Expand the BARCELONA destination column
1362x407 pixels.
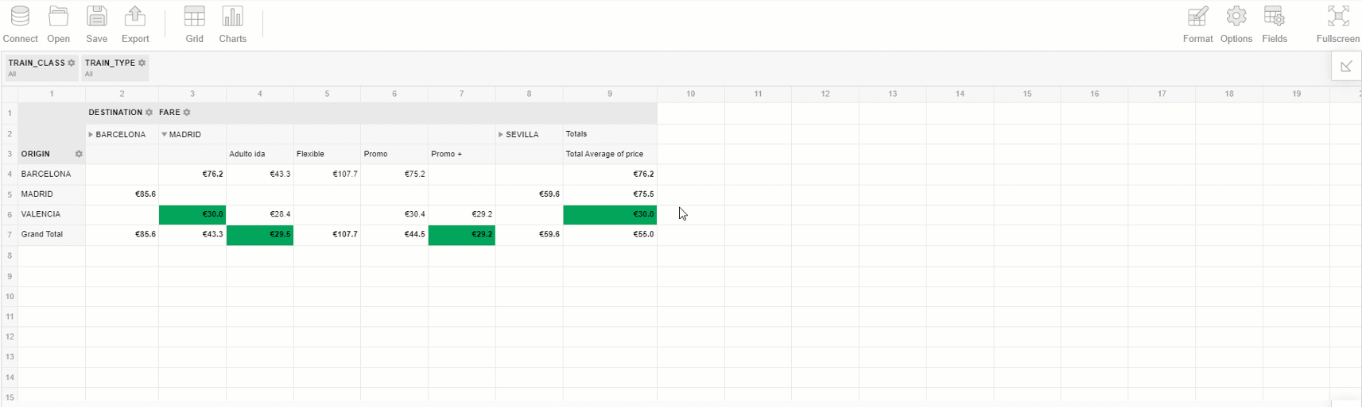[91, 135]
